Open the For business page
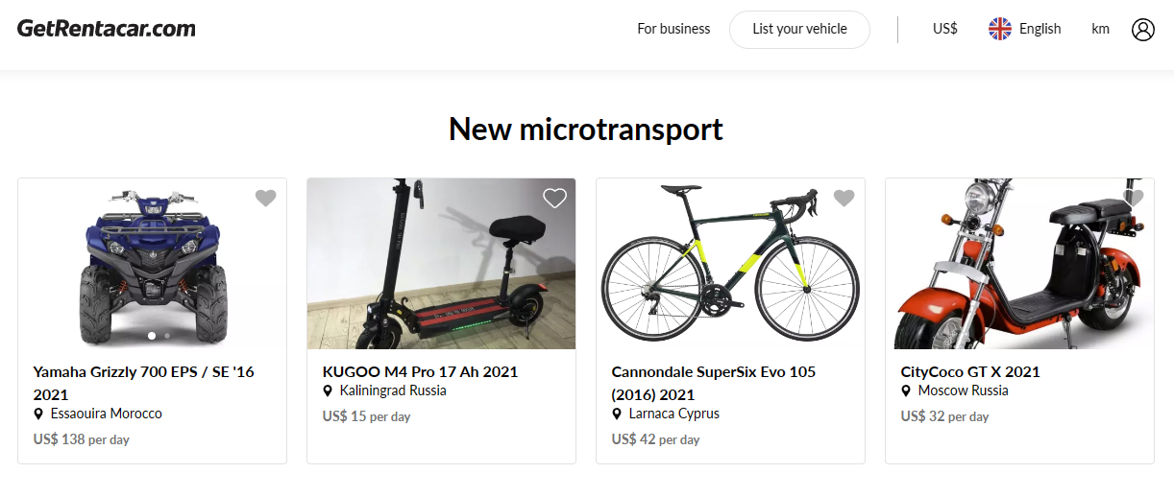Screen dimensions: 1174x497 (673, 29)
